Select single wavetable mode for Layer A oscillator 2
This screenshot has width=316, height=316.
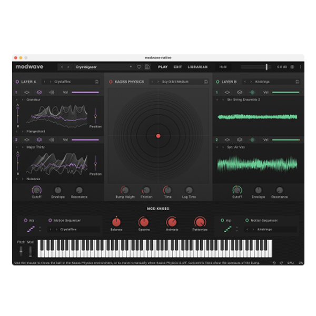[x=27, y=140]
